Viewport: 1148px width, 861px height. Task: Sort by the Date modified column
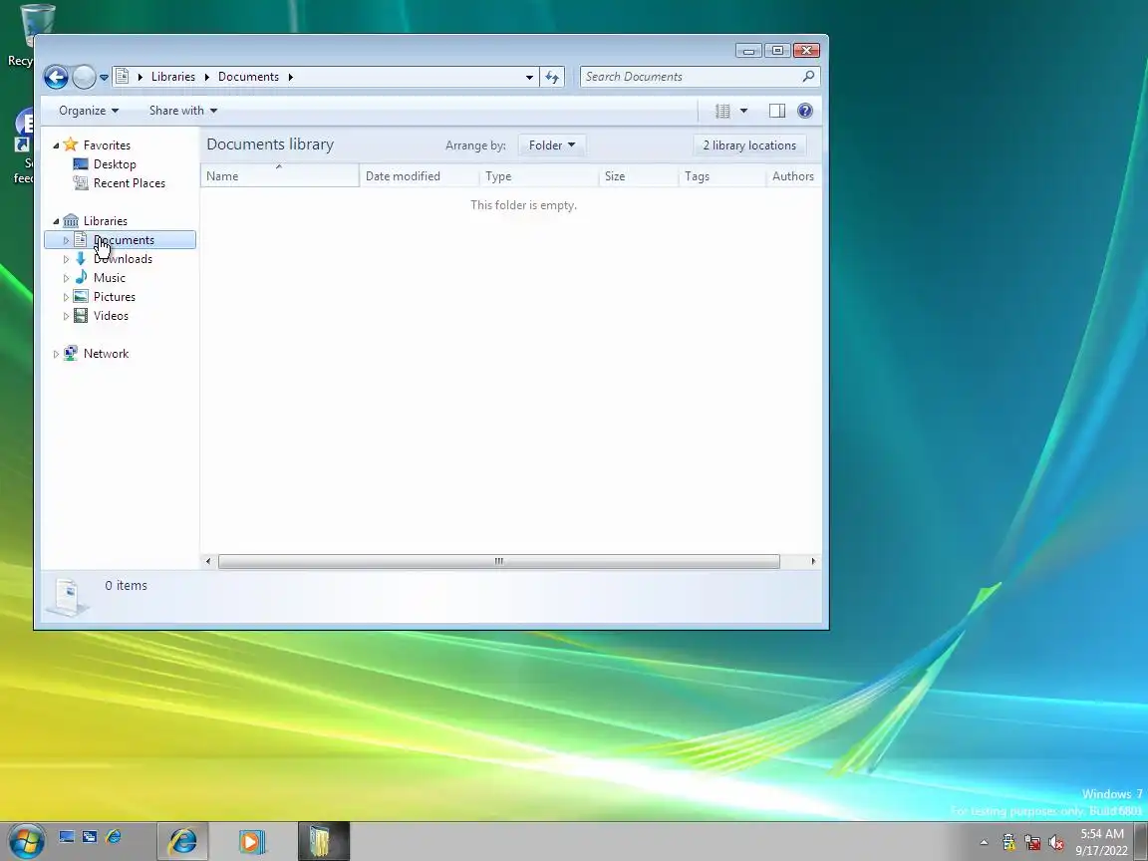[x=419, y=176]
